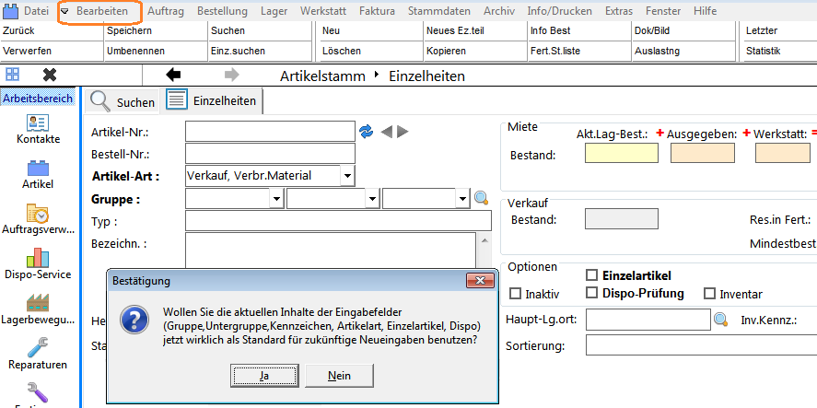Toggle the Einzelartikel checkbox
The width and height of the screenshot is (817, 408).
click(591, 275)
